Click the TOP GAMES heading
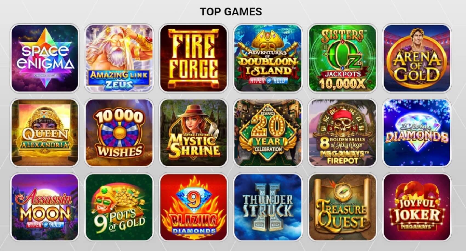Viewport: 466px width, 251px height. coord(231,12)
